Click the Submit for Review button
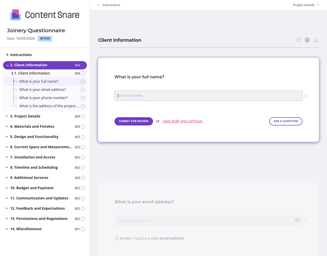 coord(134,121)
